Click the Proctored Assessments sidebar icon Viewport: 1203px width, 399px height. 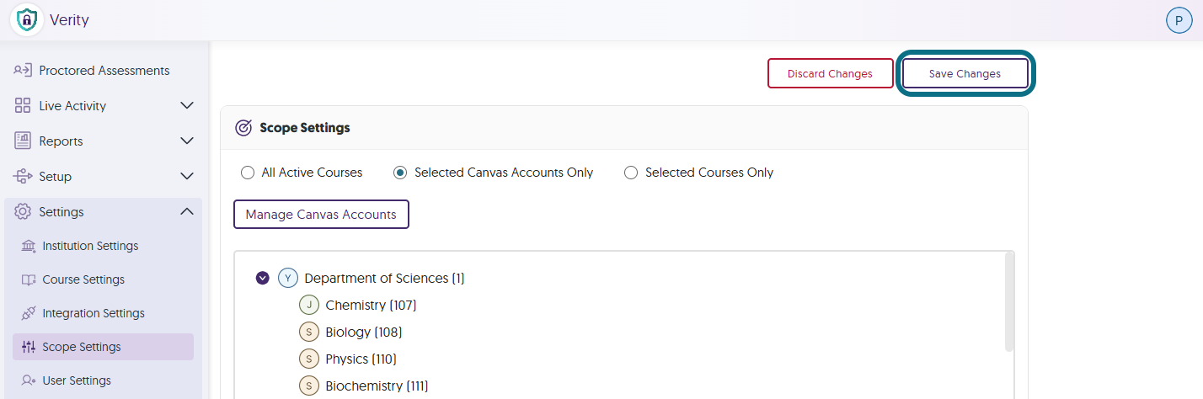pyautogui.click(x=23, y=71)
